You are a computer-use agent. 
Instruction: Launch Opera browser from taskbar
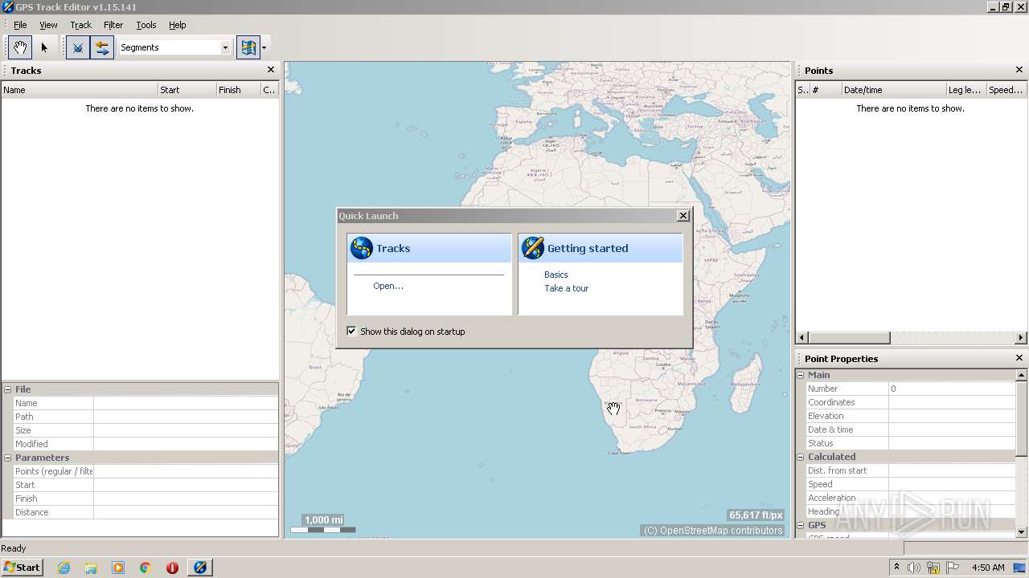pos(172,568)
